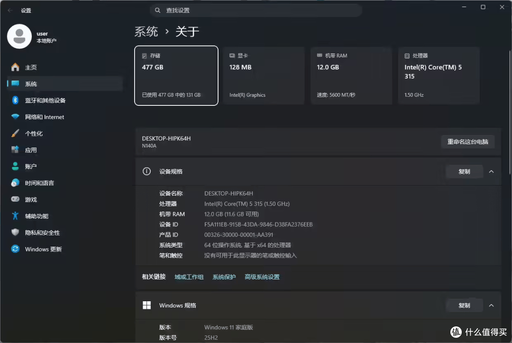Click the graphics card icon in 显卡 card

click(232, 56)
